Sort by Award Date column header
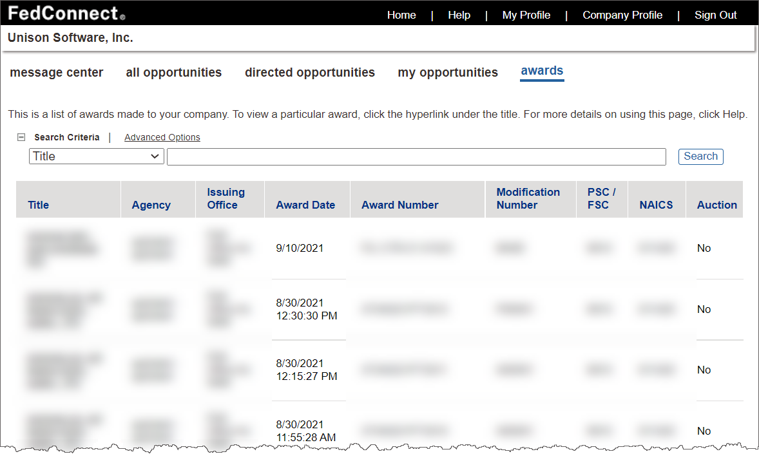 pos(305,205)
